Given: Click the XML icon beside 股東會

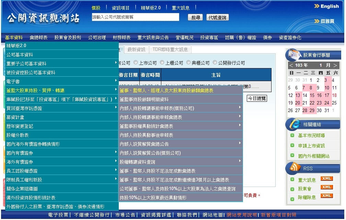Looking at the screenshot, I should pos(326,187).
